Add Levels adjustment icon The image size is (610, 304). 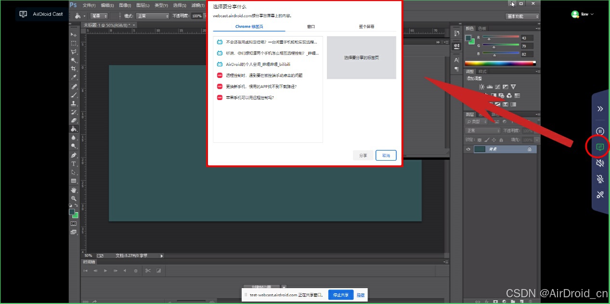tap(490, 87)
